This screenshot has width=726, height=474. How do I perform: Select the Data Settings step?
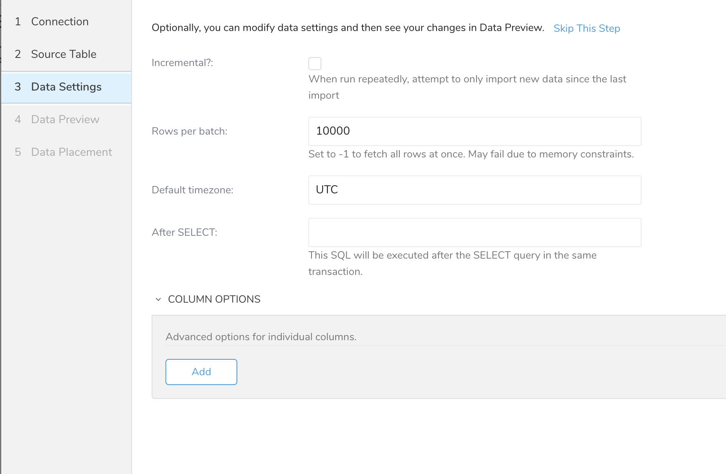pos(66,87)
